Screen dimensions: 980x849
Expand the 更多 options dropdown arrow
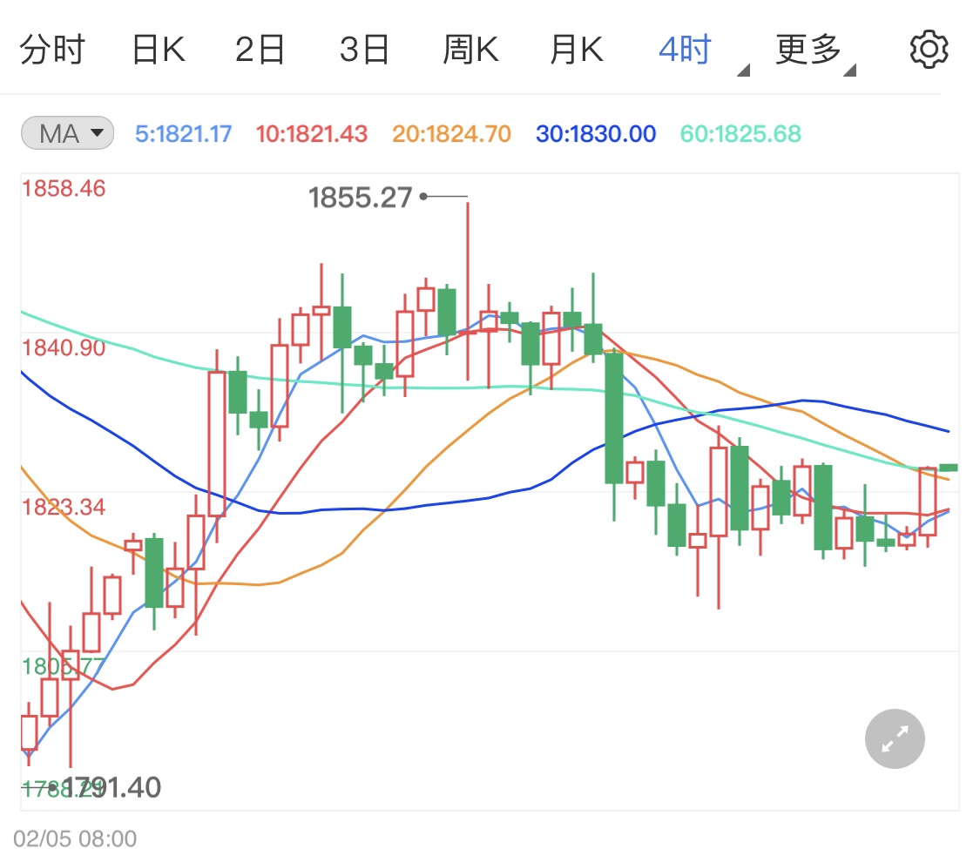tap(848, 70)
